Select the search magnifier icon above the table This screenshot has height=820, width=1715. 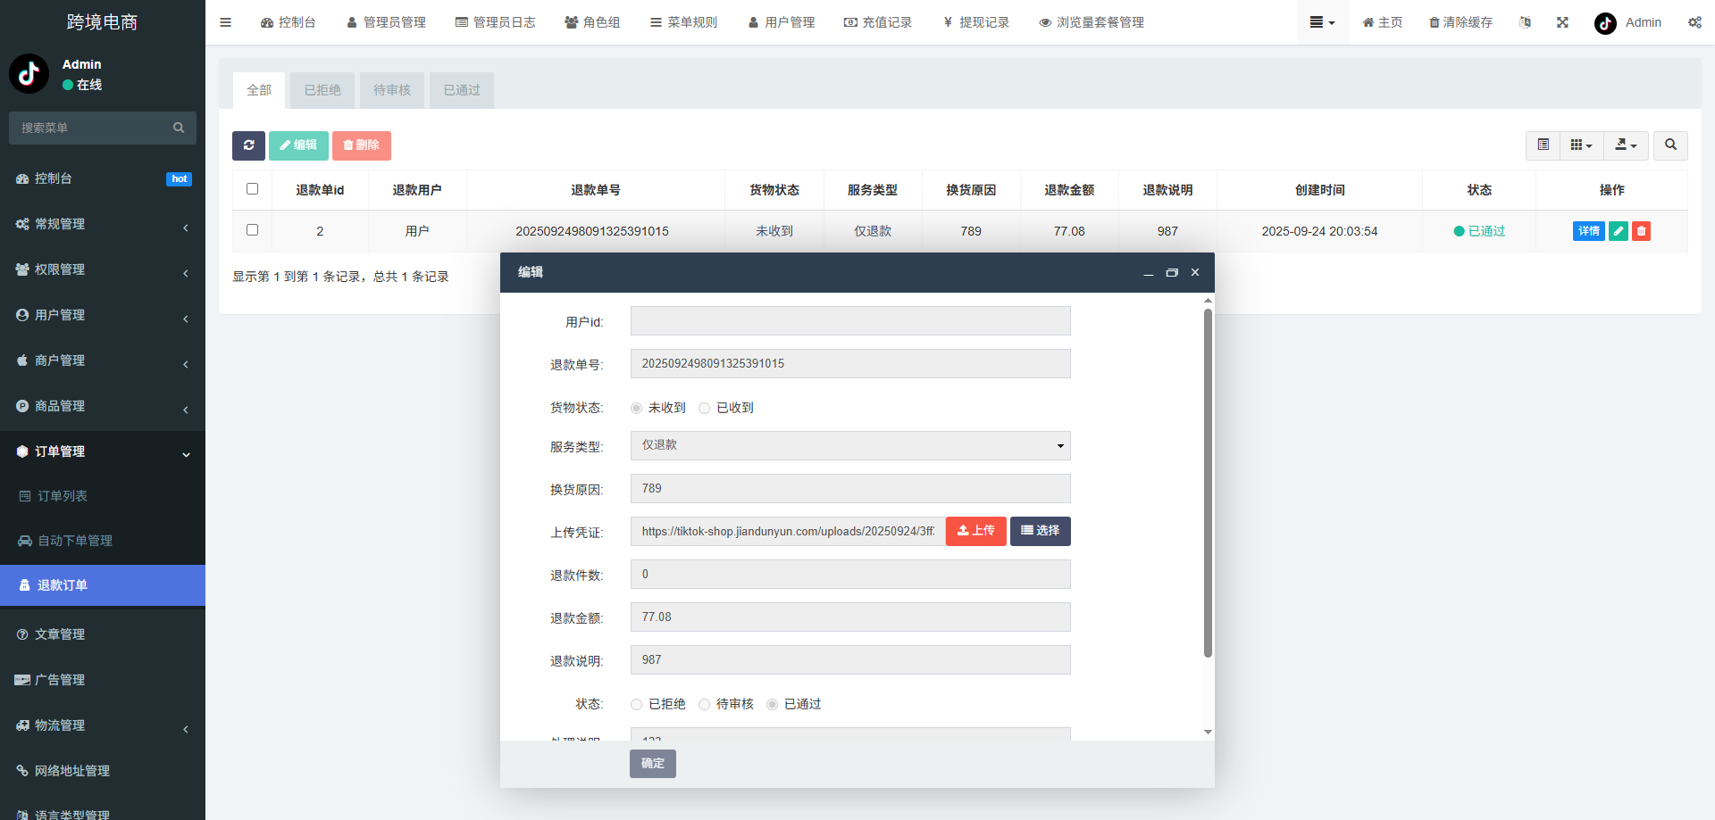tap(1669, 145)
